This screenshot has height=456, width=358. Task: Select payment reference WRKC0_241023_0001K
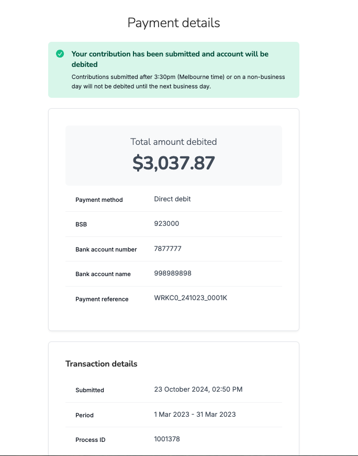coord(191,298)
